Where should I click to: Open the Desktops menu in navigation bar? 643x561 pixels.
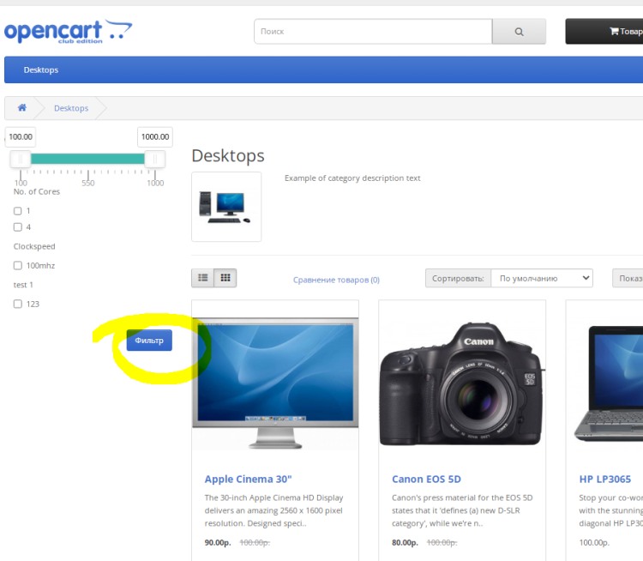[x=41, y=69]
